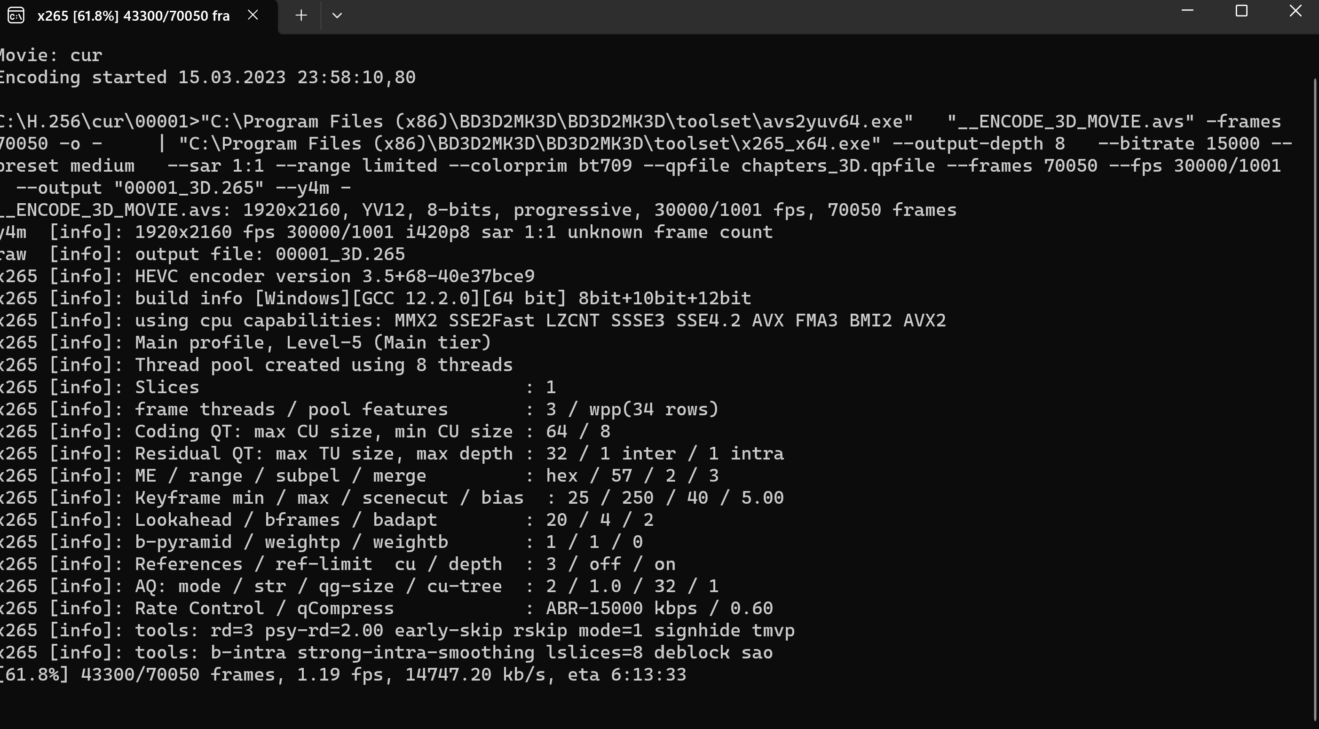Close the terminal window
The width and height of the screenshot is (1319, 729).
point(1295,11)
